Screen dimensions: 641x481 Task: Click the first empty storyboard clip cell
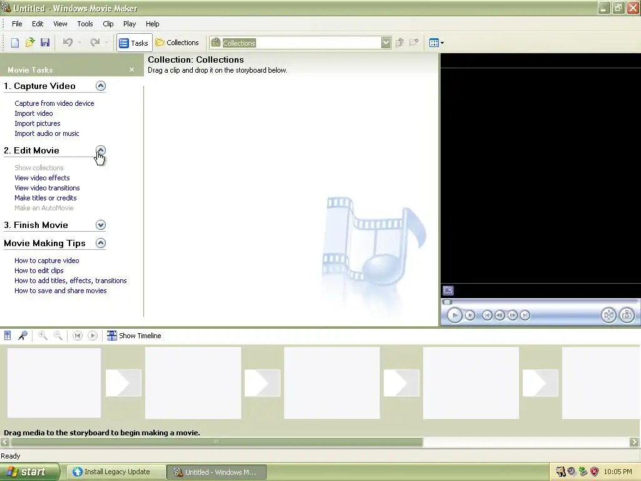(x=54, y=383)
